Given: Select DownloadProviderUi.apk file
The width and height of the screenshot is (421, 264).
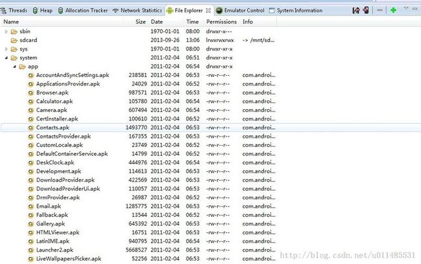Looking at the screenshot, I should pyautogui.click(x=68, y=189).
